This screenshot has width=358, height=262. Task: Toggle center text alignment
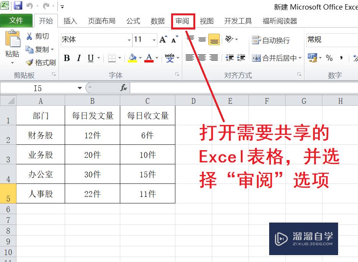click(x=202, y=58)
